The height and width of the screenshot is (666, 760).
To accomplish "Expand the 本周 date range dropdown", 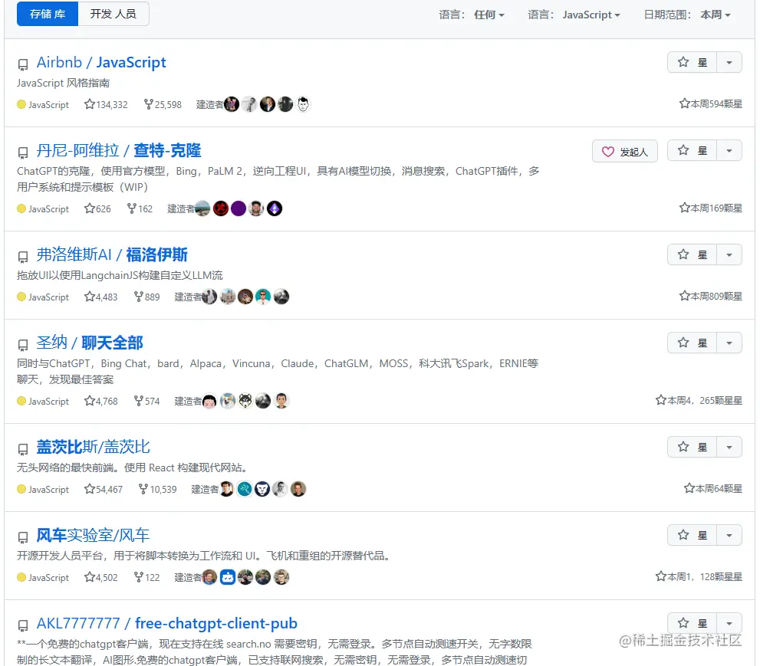I will coord(714,14).
